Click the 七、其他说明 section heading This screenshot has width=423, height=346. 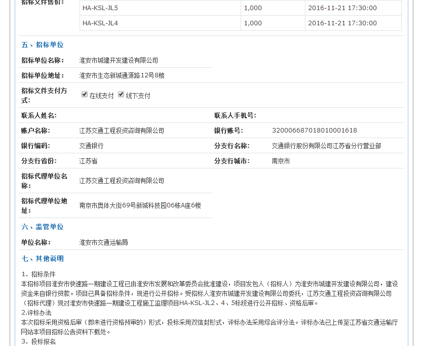click(43, 259)
